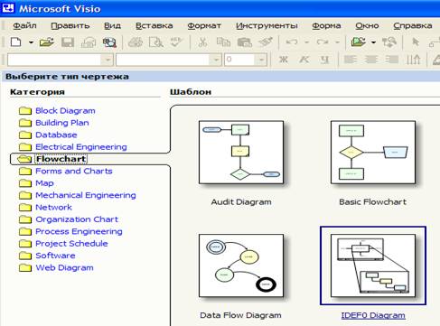
Task: Open file using the folder icon
Action: 47,42
